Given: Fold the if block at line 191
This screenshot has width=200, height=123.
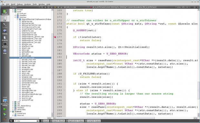Looking at the screenshot, I should tap(64, 83).
